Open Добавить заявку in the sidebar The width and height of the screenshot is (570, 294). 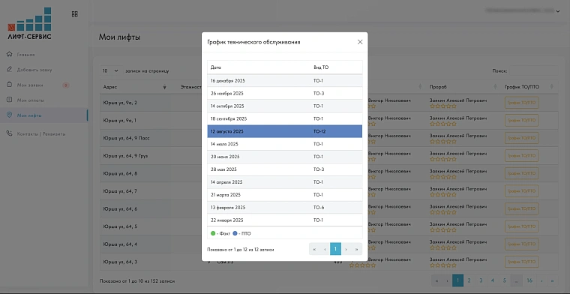pyautogui.click(x=34, y=70)
